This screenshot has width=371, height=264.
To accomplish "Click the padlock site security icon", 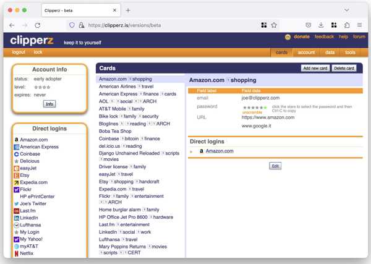I will pos(82,25).
